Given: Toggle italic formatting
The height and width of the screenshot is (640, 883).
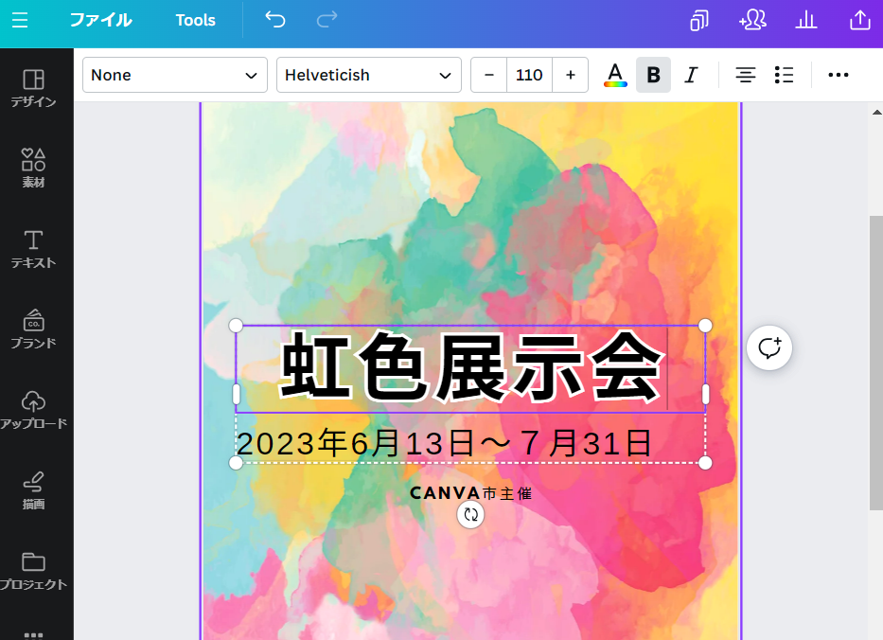Looking at the screenshot, I should tap(692, 75).
